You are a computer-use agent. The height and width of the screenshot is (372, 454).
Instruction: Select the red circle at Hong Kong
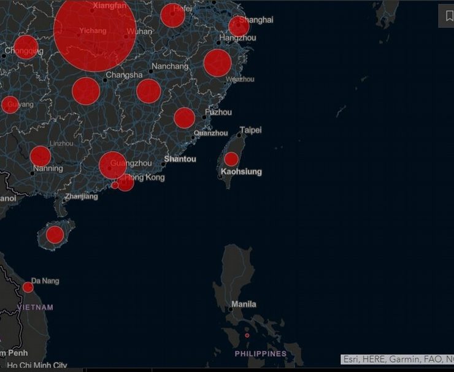(125, 182)
